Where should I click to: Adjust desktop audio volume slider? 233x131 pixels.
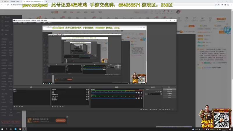click(x=114, y=93)
